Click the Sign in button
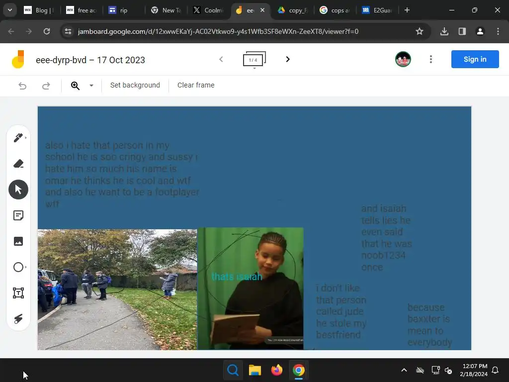Viewport: 509px width, 382px height. [x=475, y=59]
